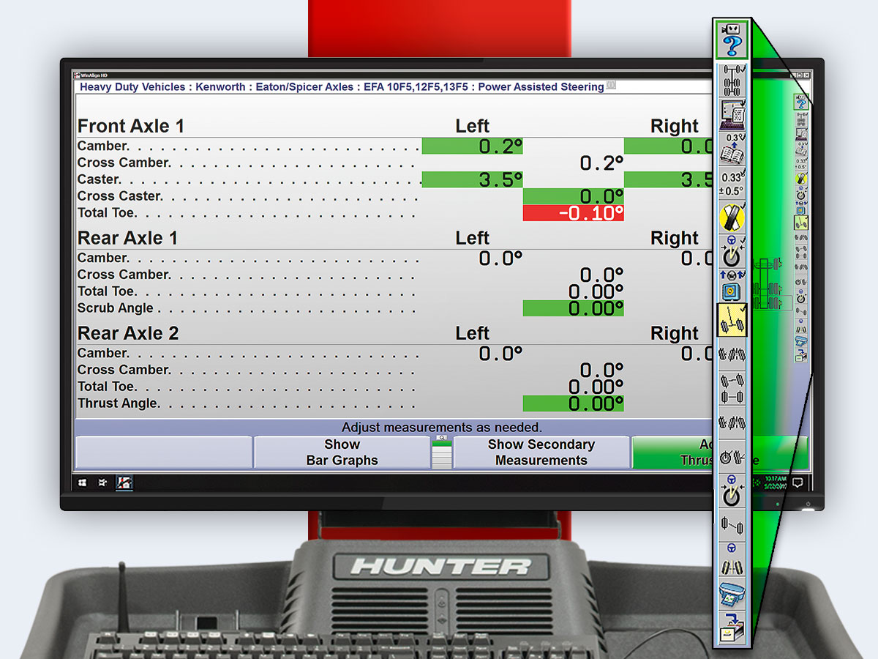Image resolution: width=878 pixels, height=659 pixels.
Task: Click the printer icon
Action: (x=731, y=594)
